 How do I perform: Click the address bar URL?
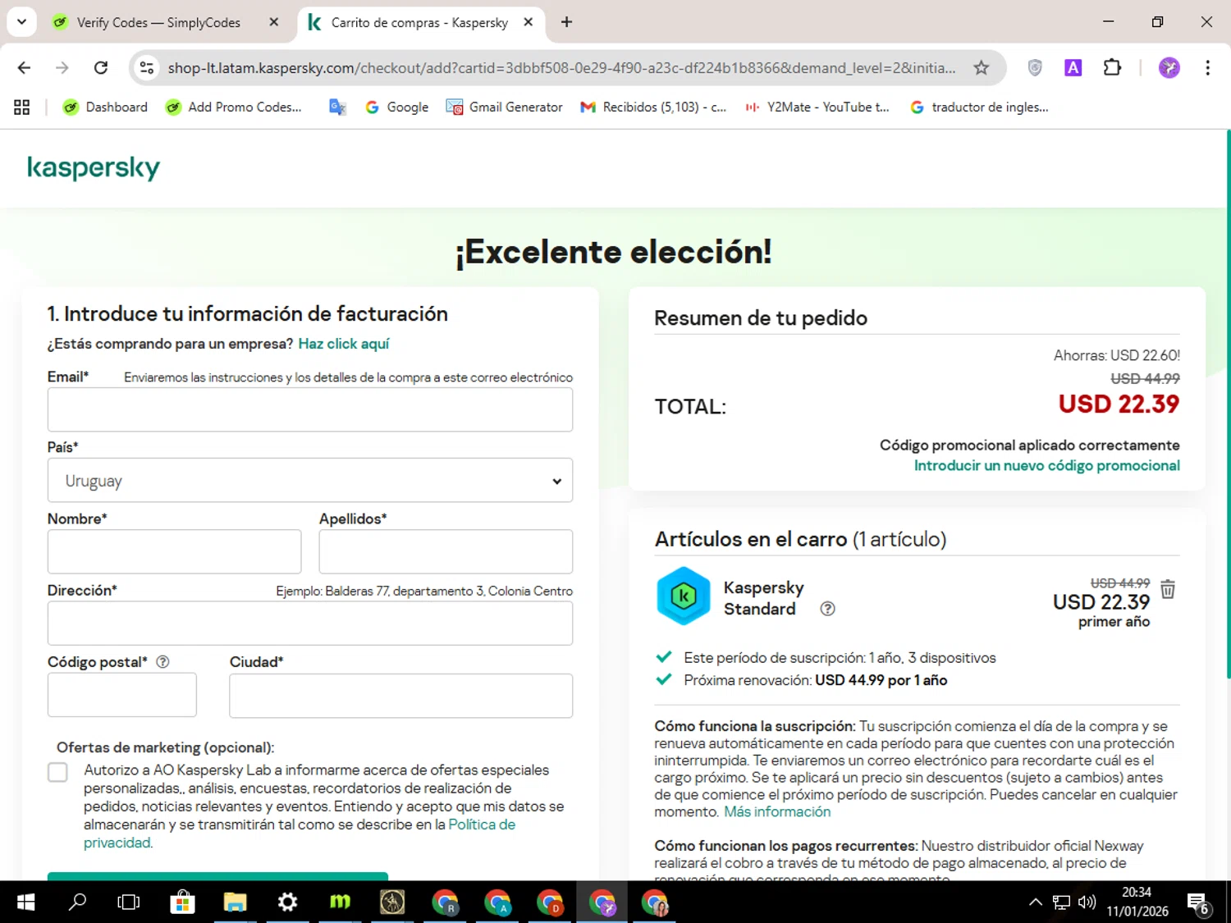[561, 68]
